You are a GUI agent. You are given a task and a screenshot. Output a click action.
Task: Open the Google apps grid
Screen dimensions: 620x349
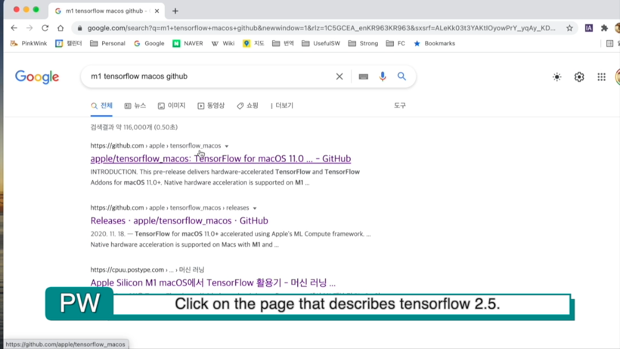(602, 77)
